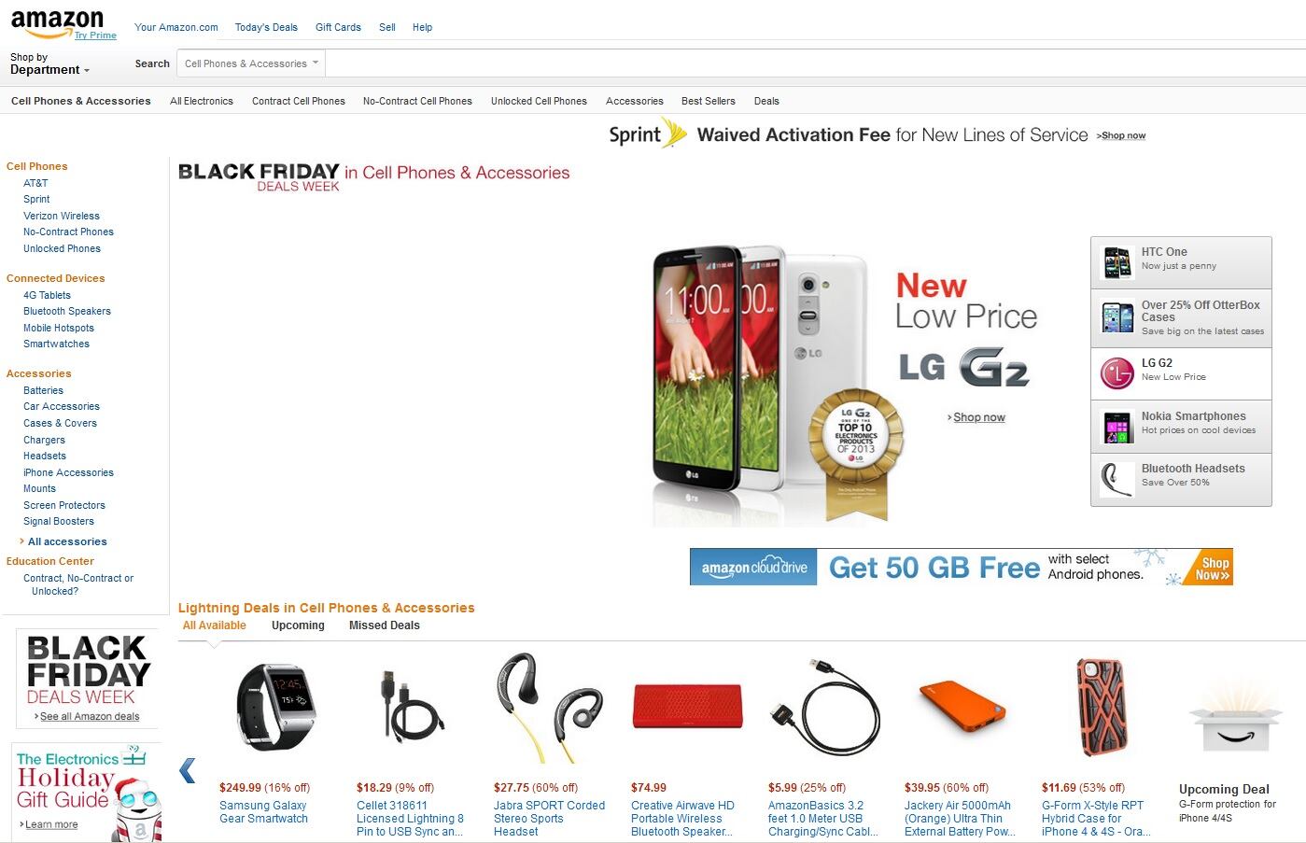Click the Bluetooth Headsets headset icon
The width and height of the screenshot is (1306, 843).
click(1116, 480)
